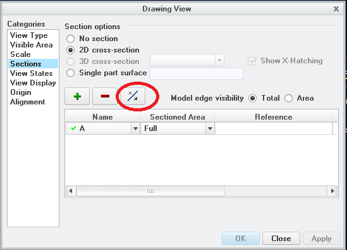Click the horizontal scrollbar thumb in the table
347x250 pixels.
150,191
